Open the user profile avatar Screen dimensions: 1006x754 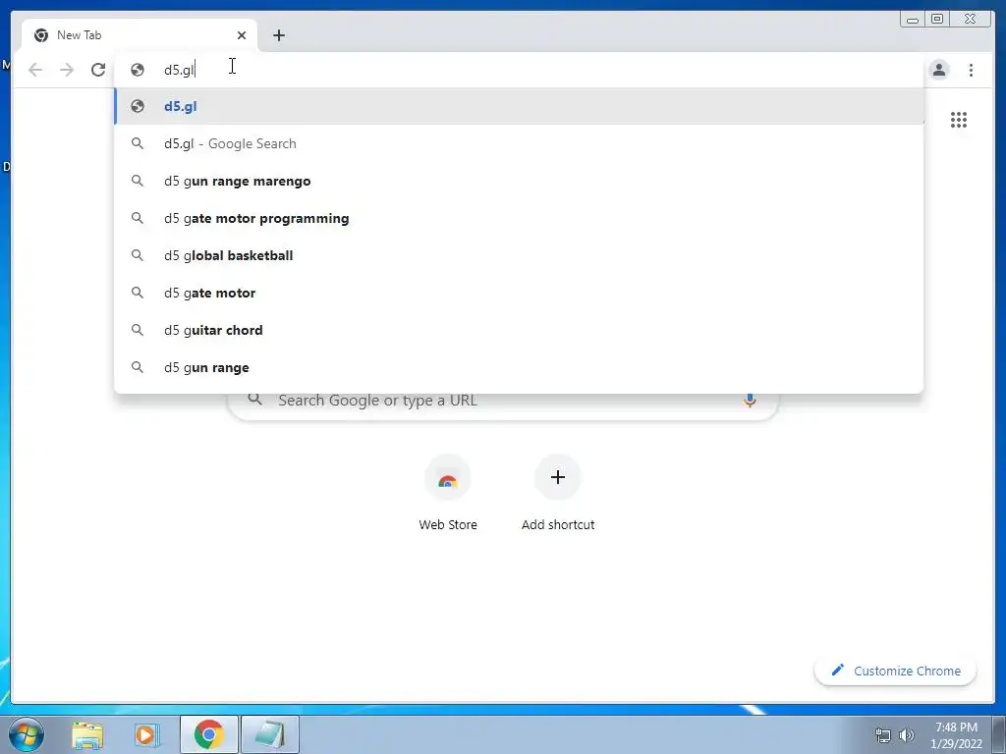pos(939,70)
